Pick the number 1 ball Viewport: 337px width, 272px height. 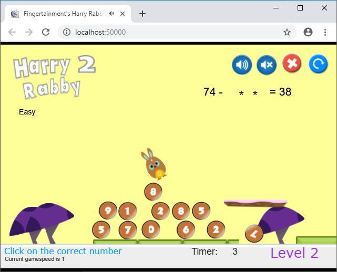coord(127,211)
